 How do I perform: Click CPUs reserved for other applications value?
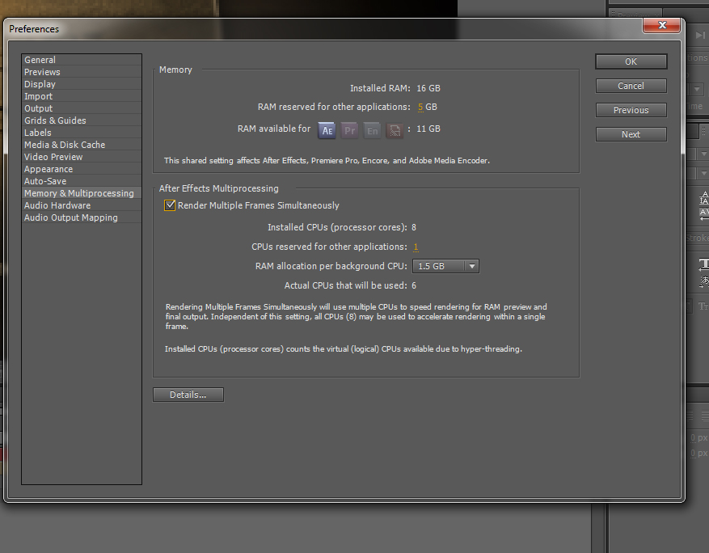pyautogui.click(x=416, y=247)
